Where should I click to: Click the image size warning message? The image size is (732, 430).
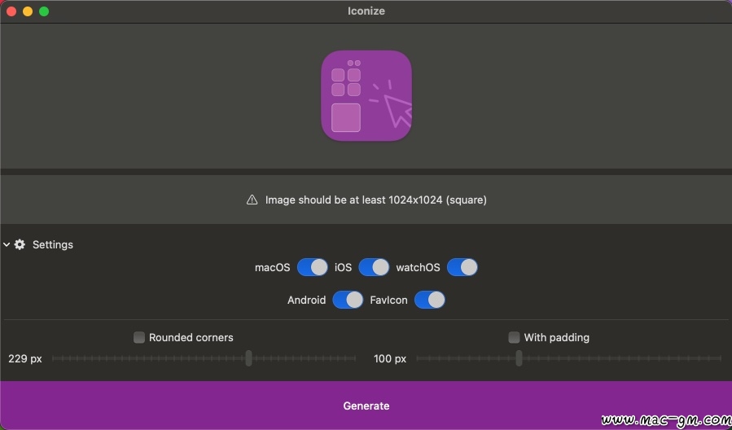[x=375, y=200]
